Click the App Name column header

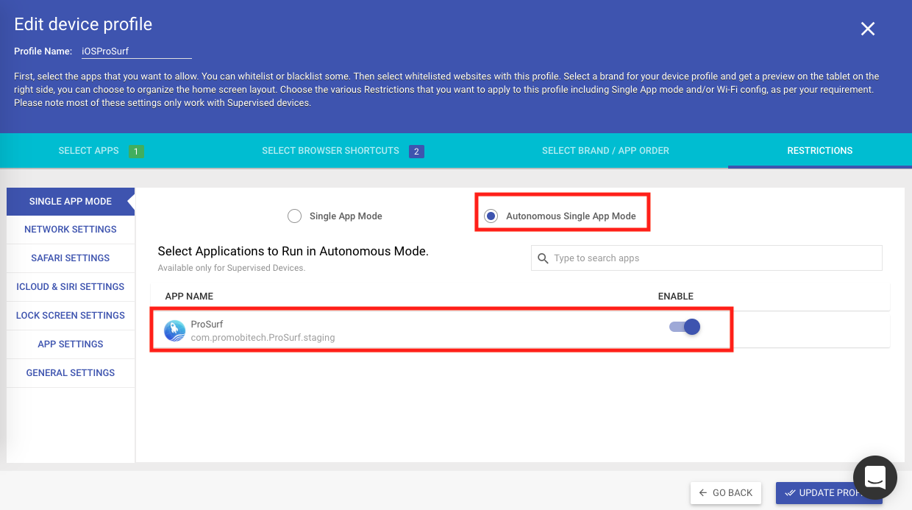[189, 297]
